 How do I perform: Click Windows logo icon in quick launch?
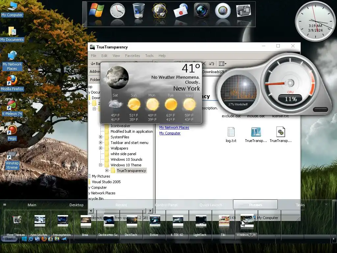point(24,239)
